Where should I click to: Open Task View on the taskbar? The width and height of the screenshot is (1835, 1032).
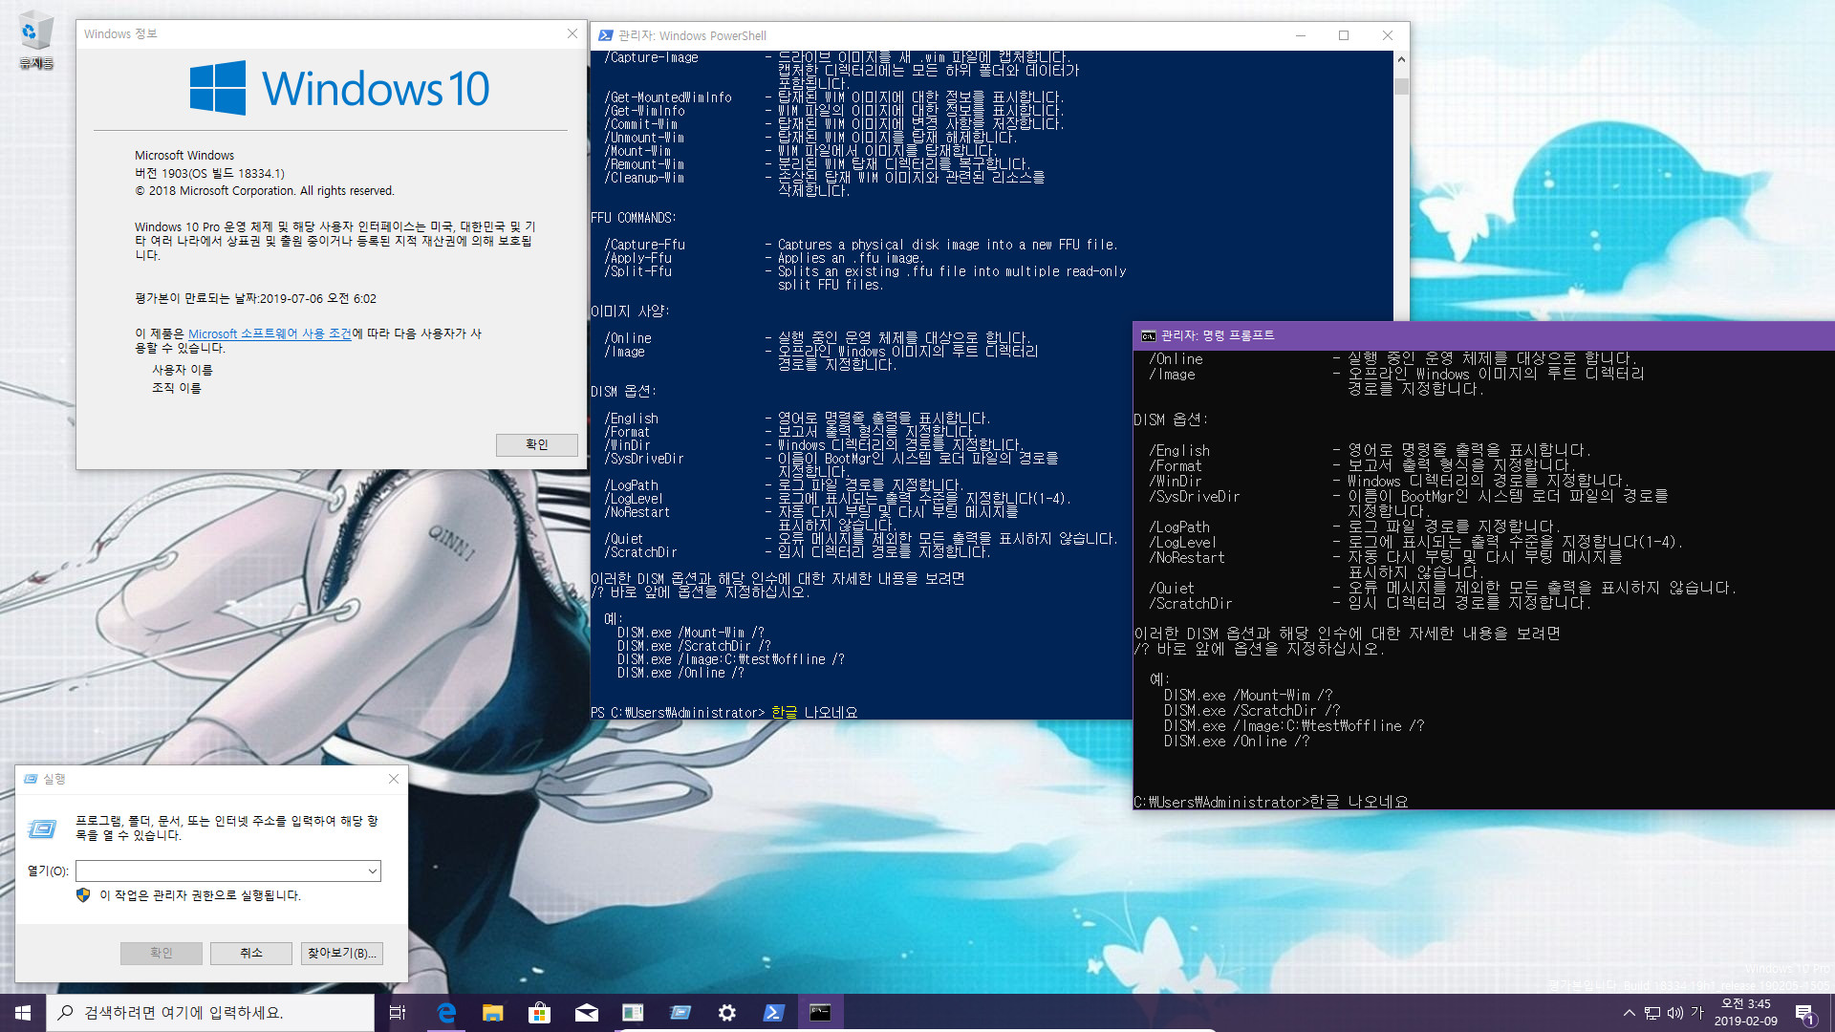(x=399, y=1012)
